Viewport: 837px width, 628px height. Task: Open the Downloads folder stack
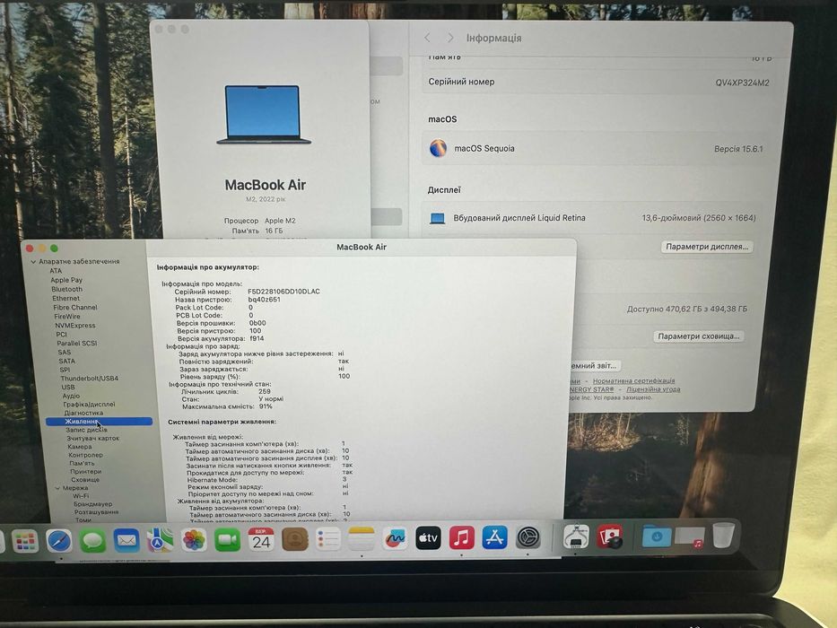click(656, 536)
